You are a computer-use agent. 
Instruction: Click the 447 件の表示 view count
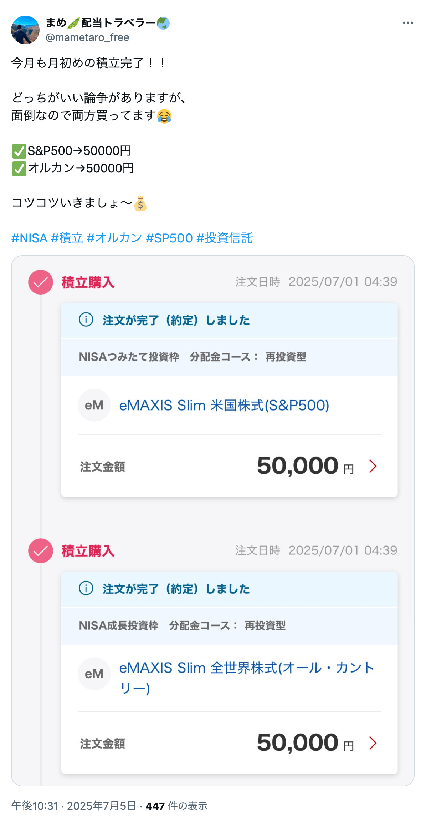tap(176, 806)
